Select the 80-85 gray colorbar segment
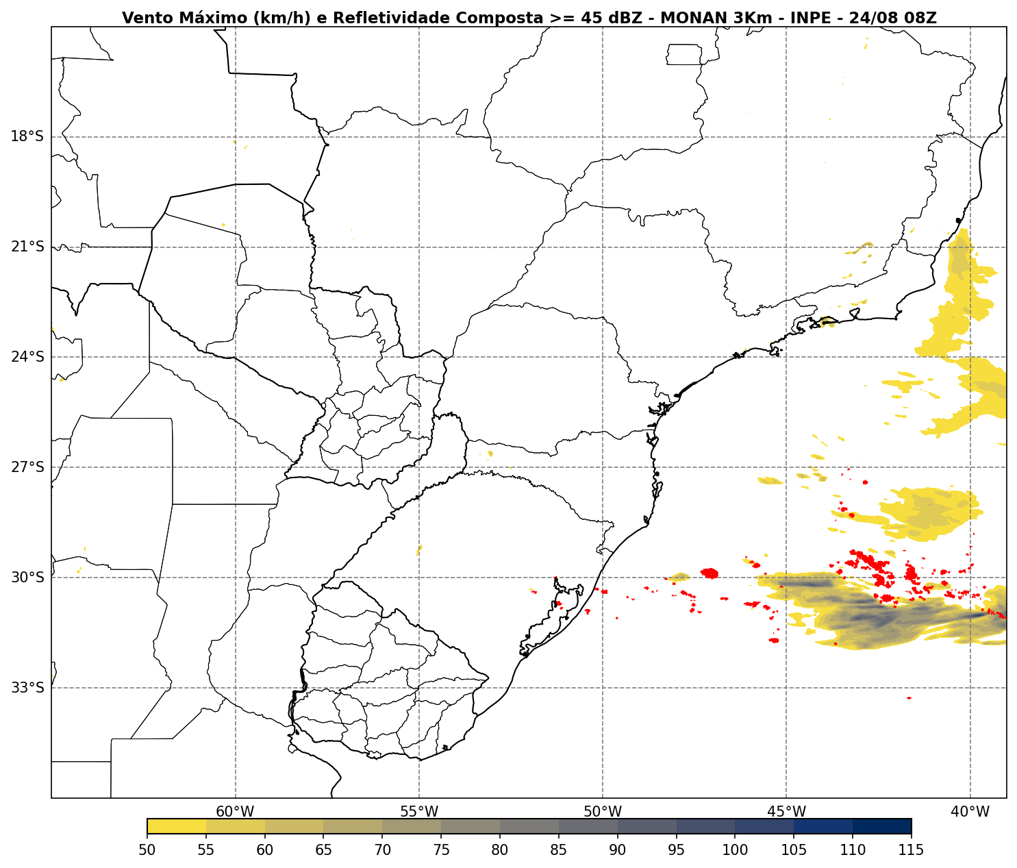 (529, 826)
